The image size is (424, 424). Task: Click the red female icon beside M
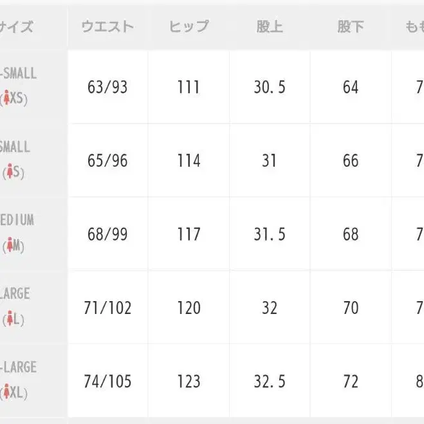10,244
